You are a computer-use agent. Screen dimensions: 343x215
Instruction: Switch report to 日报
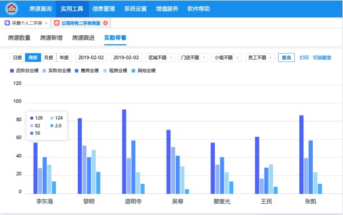coord(17,58)
